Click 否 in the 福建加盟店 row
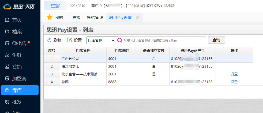Image resolution: width=263 pixels, height=113 pixels. [154, 66]
